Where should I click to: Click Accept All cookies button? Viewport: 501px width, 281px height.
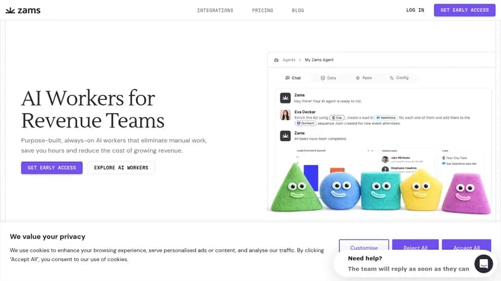tap(467, 245)
